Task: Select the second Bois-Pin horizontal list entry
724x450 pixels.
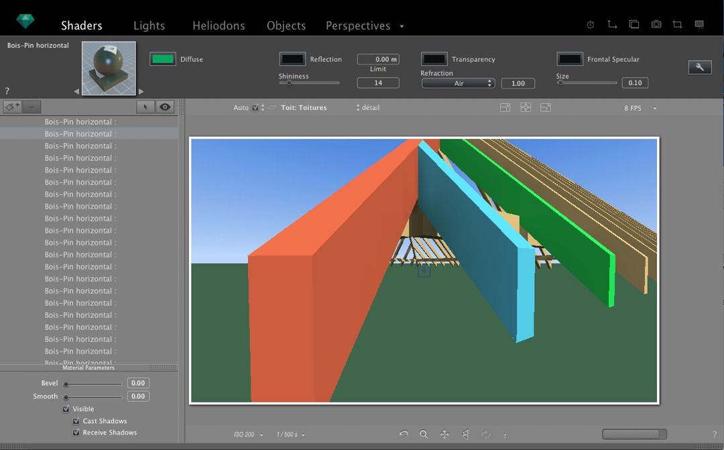Action: tap(80, 134)
